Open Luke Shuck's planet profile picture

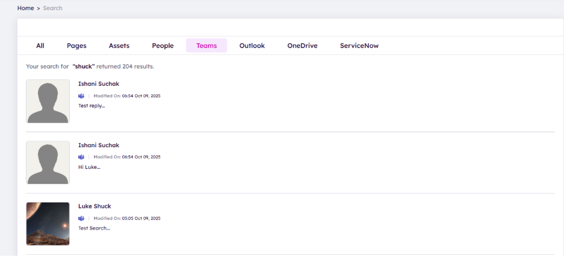(x=48, y=224)
